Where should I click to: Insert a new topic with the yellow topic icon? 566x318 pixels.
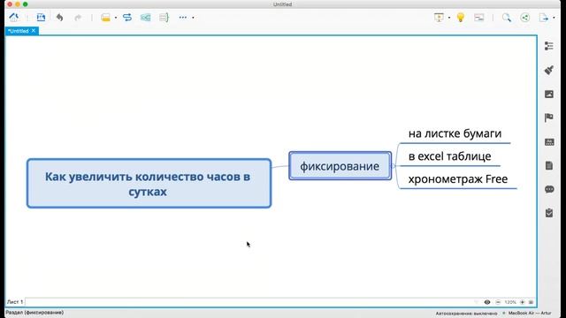(x=105, y=18)
